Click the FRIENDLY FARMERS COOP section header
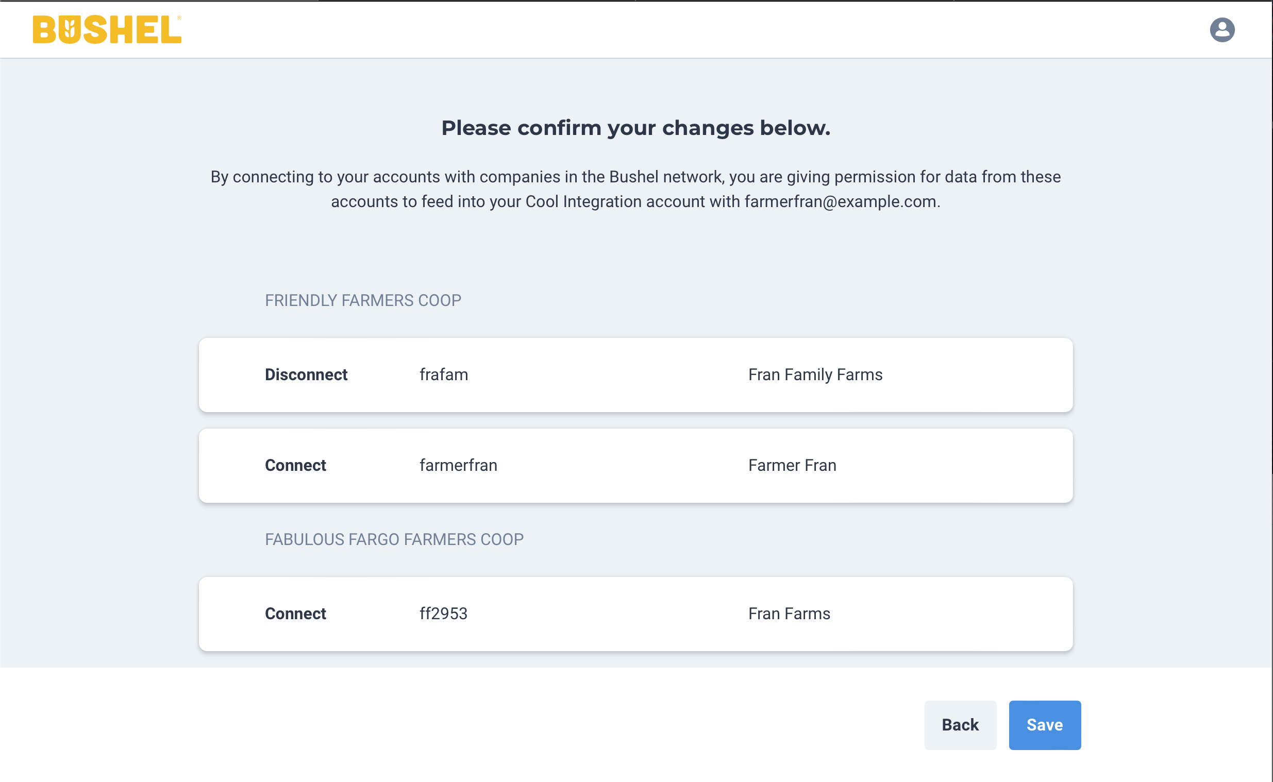 [363, 300]
